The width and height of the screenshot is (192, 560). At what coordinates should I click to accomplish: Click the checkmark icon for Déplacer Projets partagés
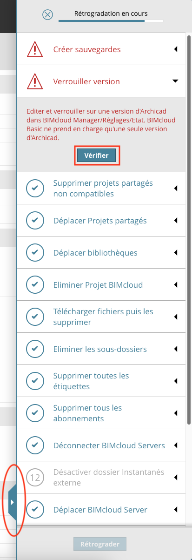tap(35, 220)
